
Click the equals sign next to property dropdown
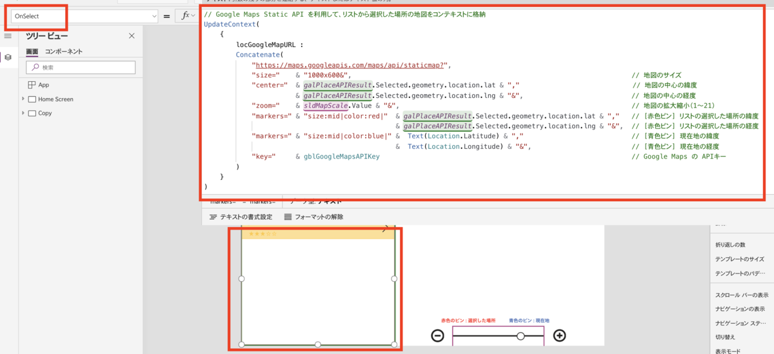(x=166, y=16)
